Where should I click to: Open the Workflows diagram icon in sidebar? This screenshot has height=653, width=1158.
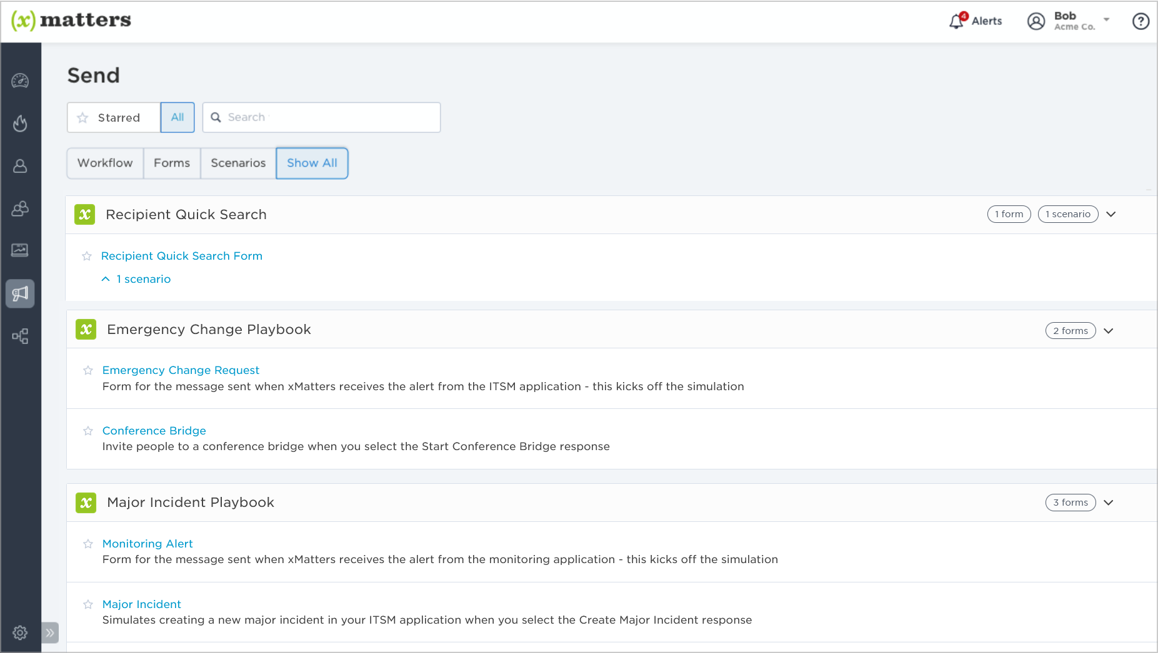point(20,336)
